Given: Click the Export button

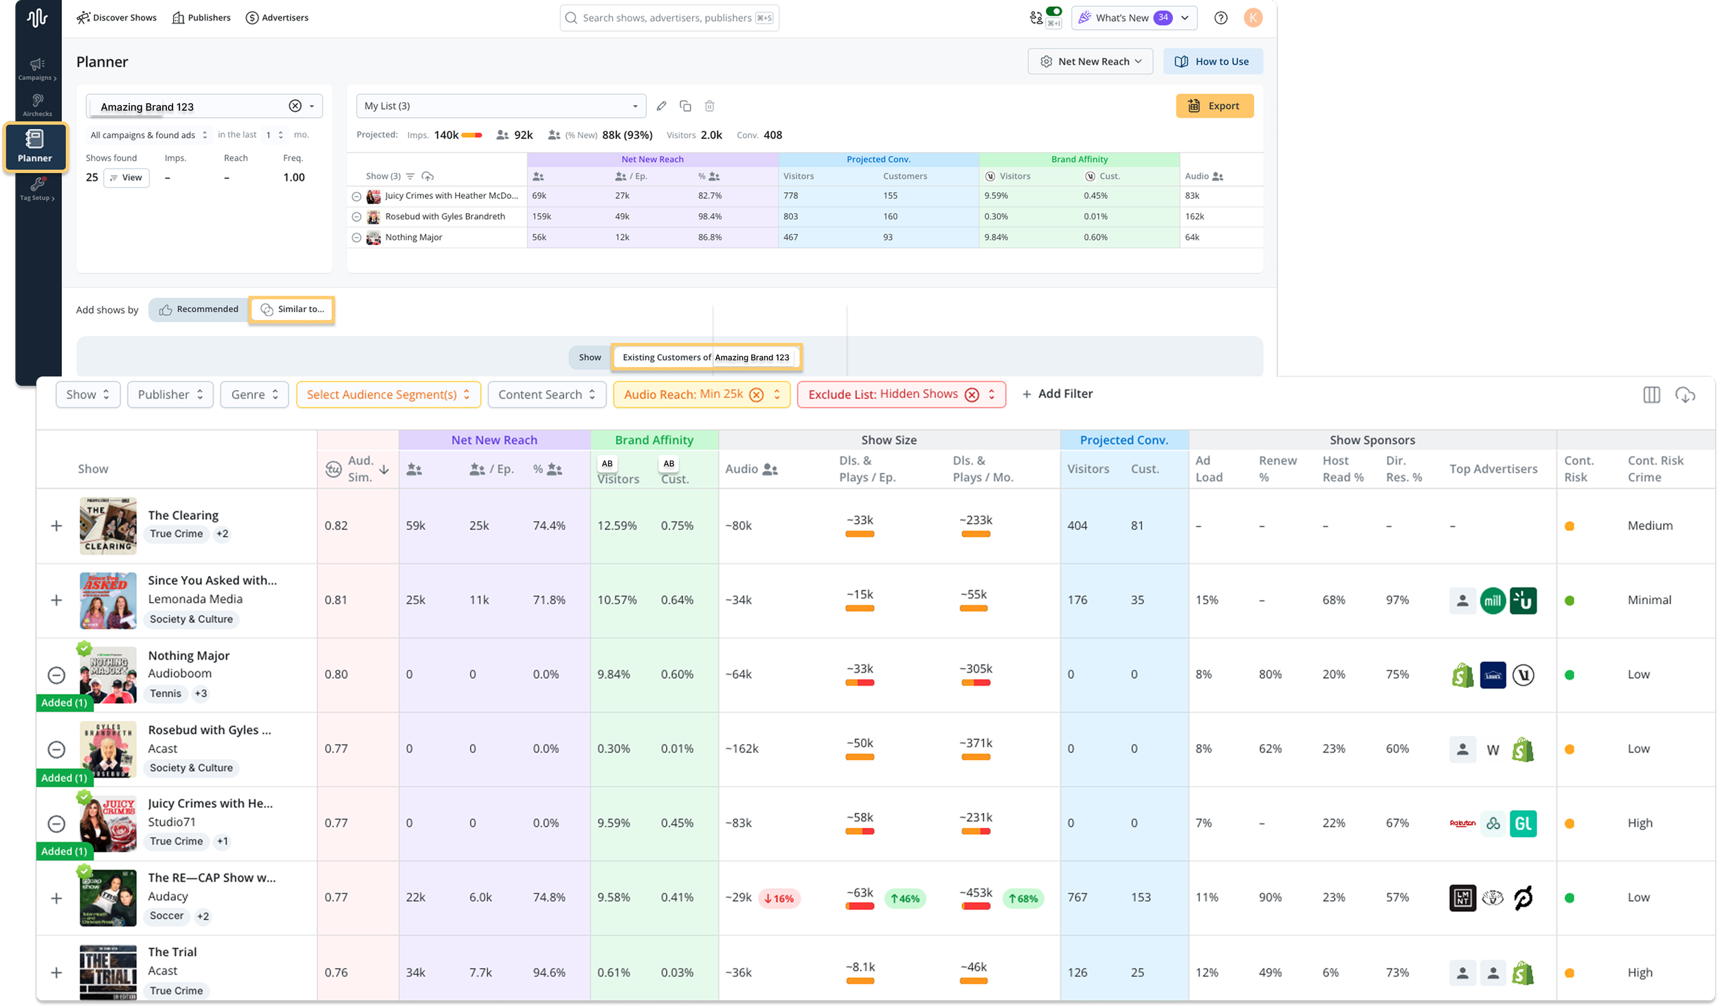Looking at the screenshot, I should [1214, 106].
